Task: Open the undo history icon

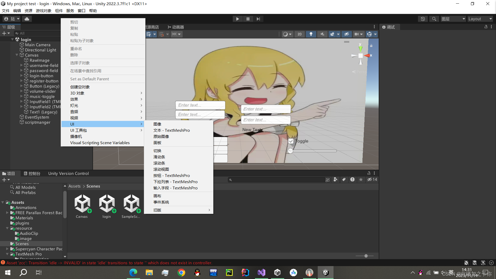Action: tap(423, 19)
